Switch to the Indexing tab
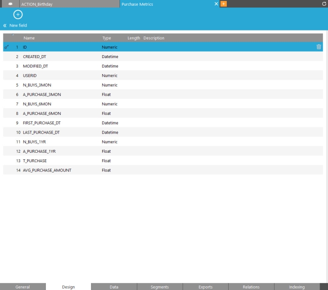Viewport: 328px width, 290px height. [297, 287]
